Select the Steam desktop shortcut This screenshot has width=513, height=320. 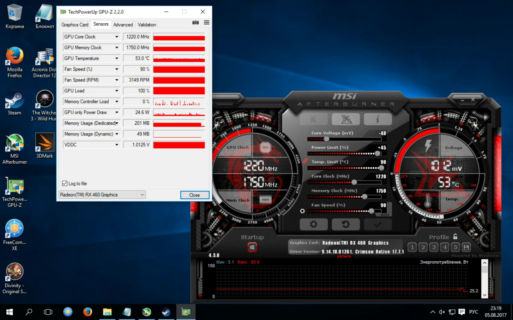[15, 103]
